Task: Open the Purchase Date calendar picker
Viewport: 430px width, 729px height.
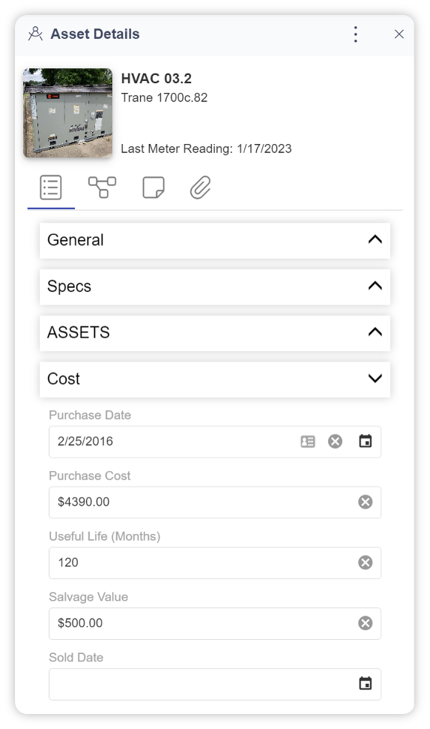Action: pyautogui.click(x=366, y=441)
